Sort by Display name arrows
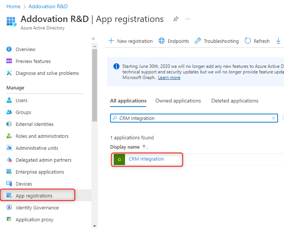 [146, 147]
